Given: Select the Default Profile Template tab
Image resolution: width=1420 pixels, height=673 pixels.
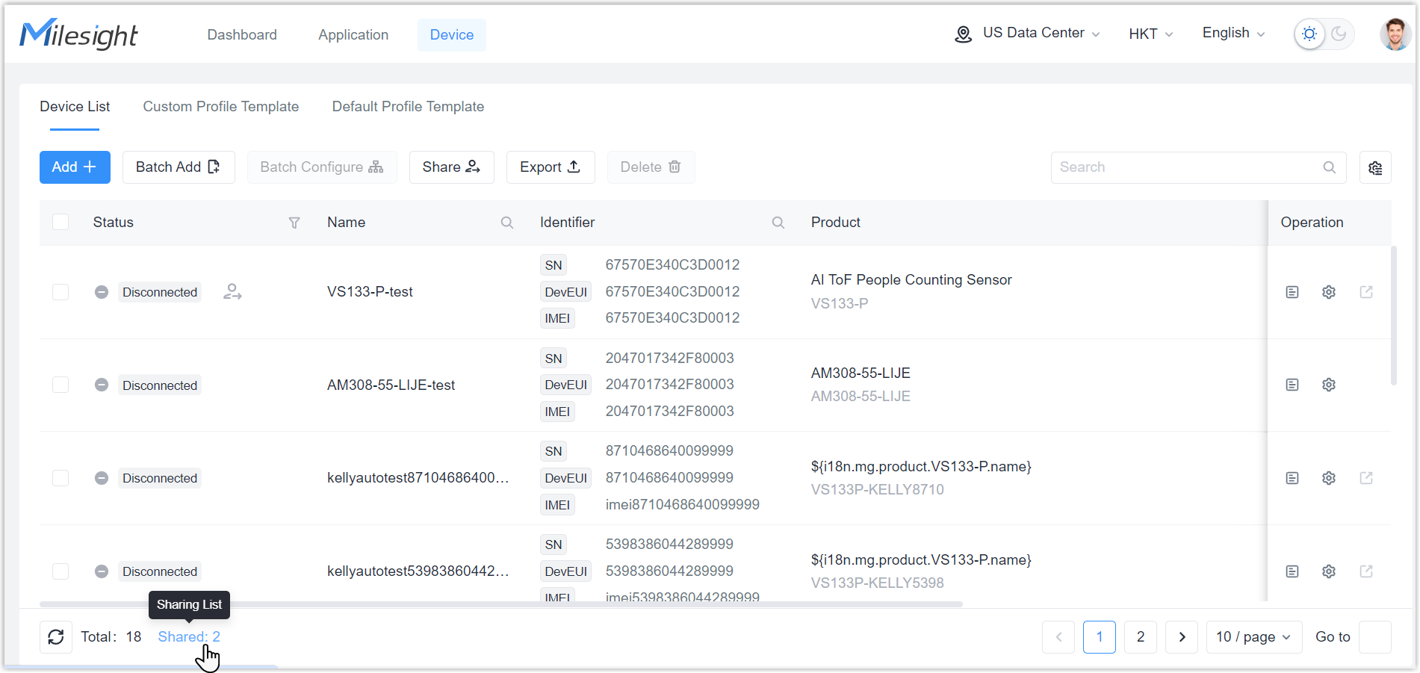Looking at the screenshot, I should coord(408,107).
